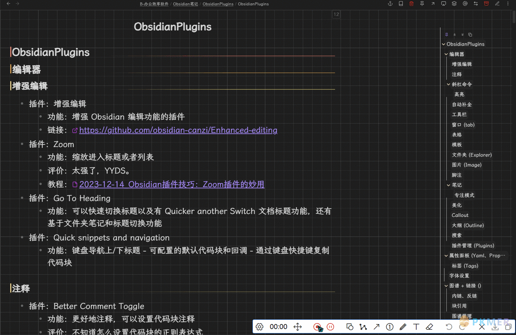Collapse all headings in outline panel
This screenshot has width=516, height=335.
coord(454,34)
